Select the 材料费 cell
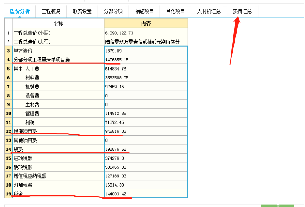The height and width of the screenshot is (207, 305). [58, 78]
